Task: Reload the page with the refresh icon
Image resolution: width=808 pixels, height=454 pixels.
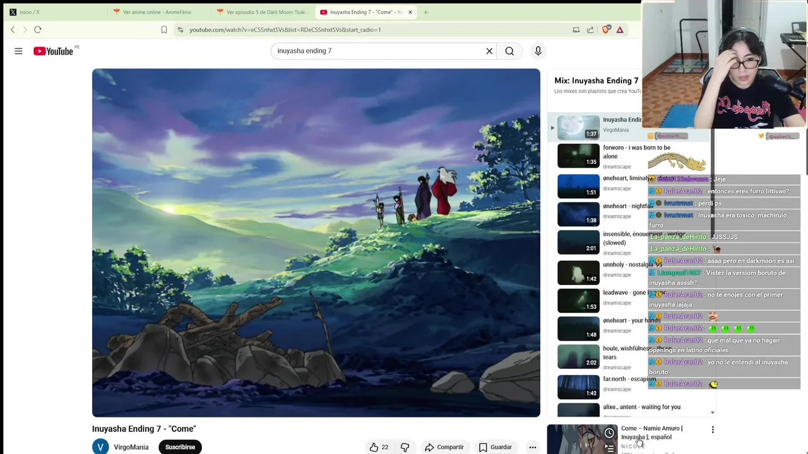Action: coord(38,30)
